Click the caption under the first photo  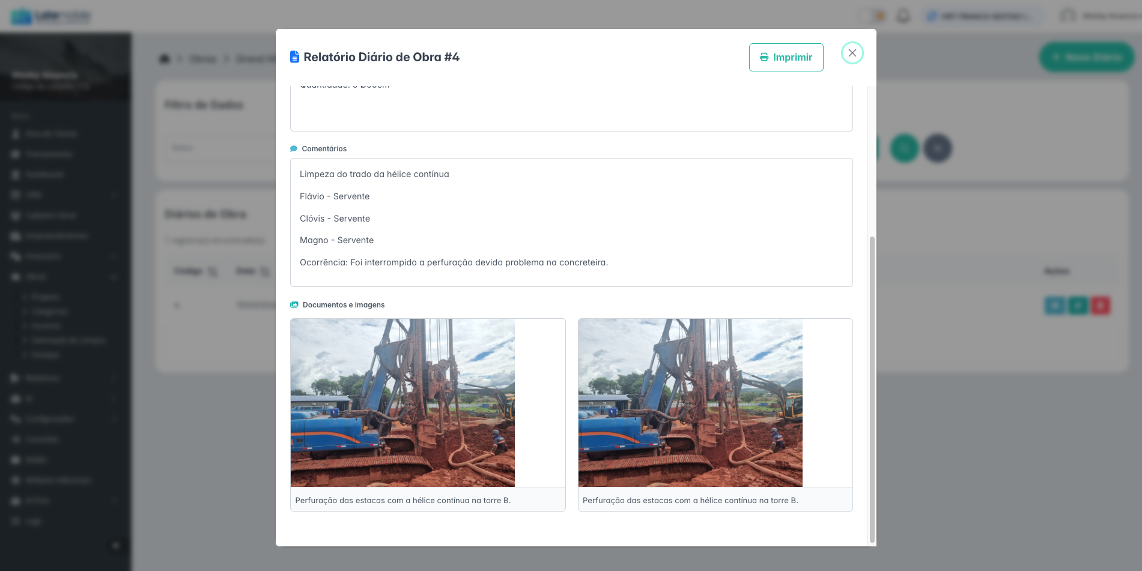[x=402, y=500]
